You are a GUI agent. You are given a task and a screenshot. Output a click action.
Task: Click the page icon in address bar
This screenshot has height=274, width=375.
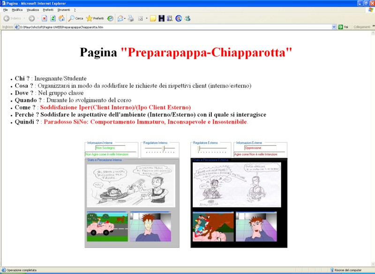coord(17,27)
